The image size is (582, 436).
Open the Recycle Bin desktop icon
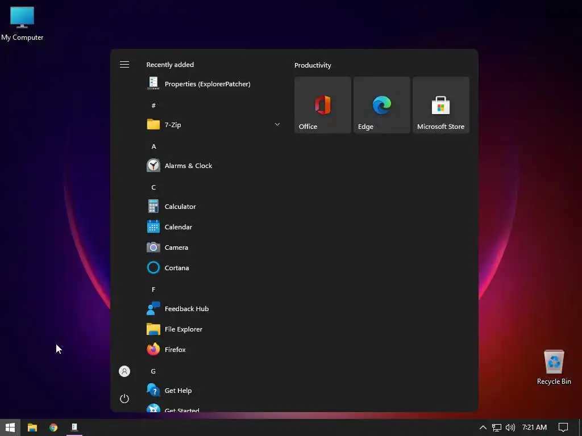[554, 367]
